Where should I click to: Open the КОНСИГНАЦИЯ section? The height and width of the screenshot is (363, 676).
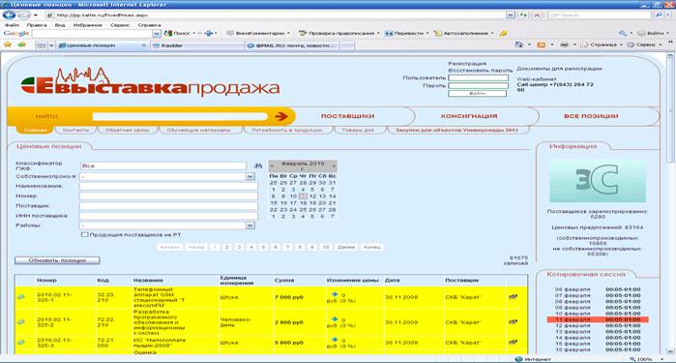click(469, 116)
